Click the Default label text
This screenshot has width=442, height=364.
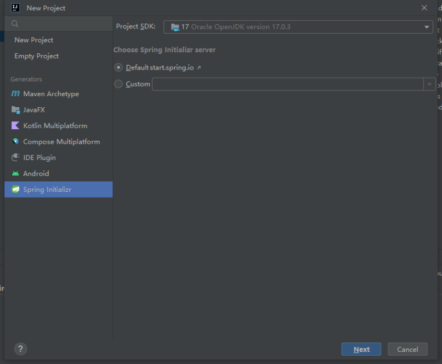137,68
